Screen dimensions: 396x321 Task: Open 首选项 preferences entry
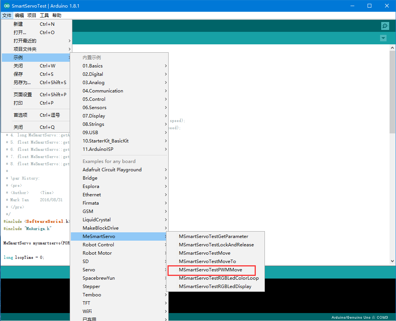(36, 115)
